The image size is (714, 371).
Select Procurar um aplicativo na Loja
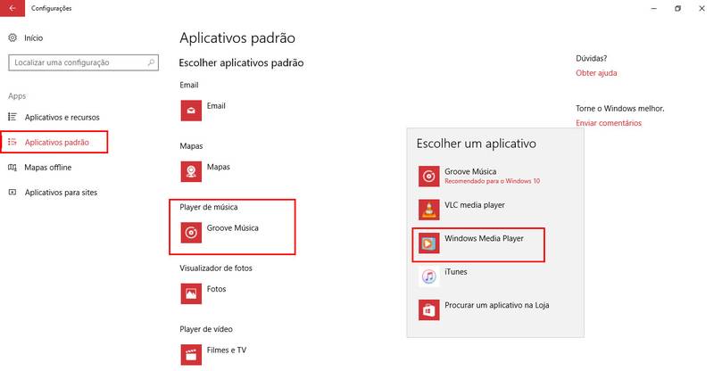[497, 305]
